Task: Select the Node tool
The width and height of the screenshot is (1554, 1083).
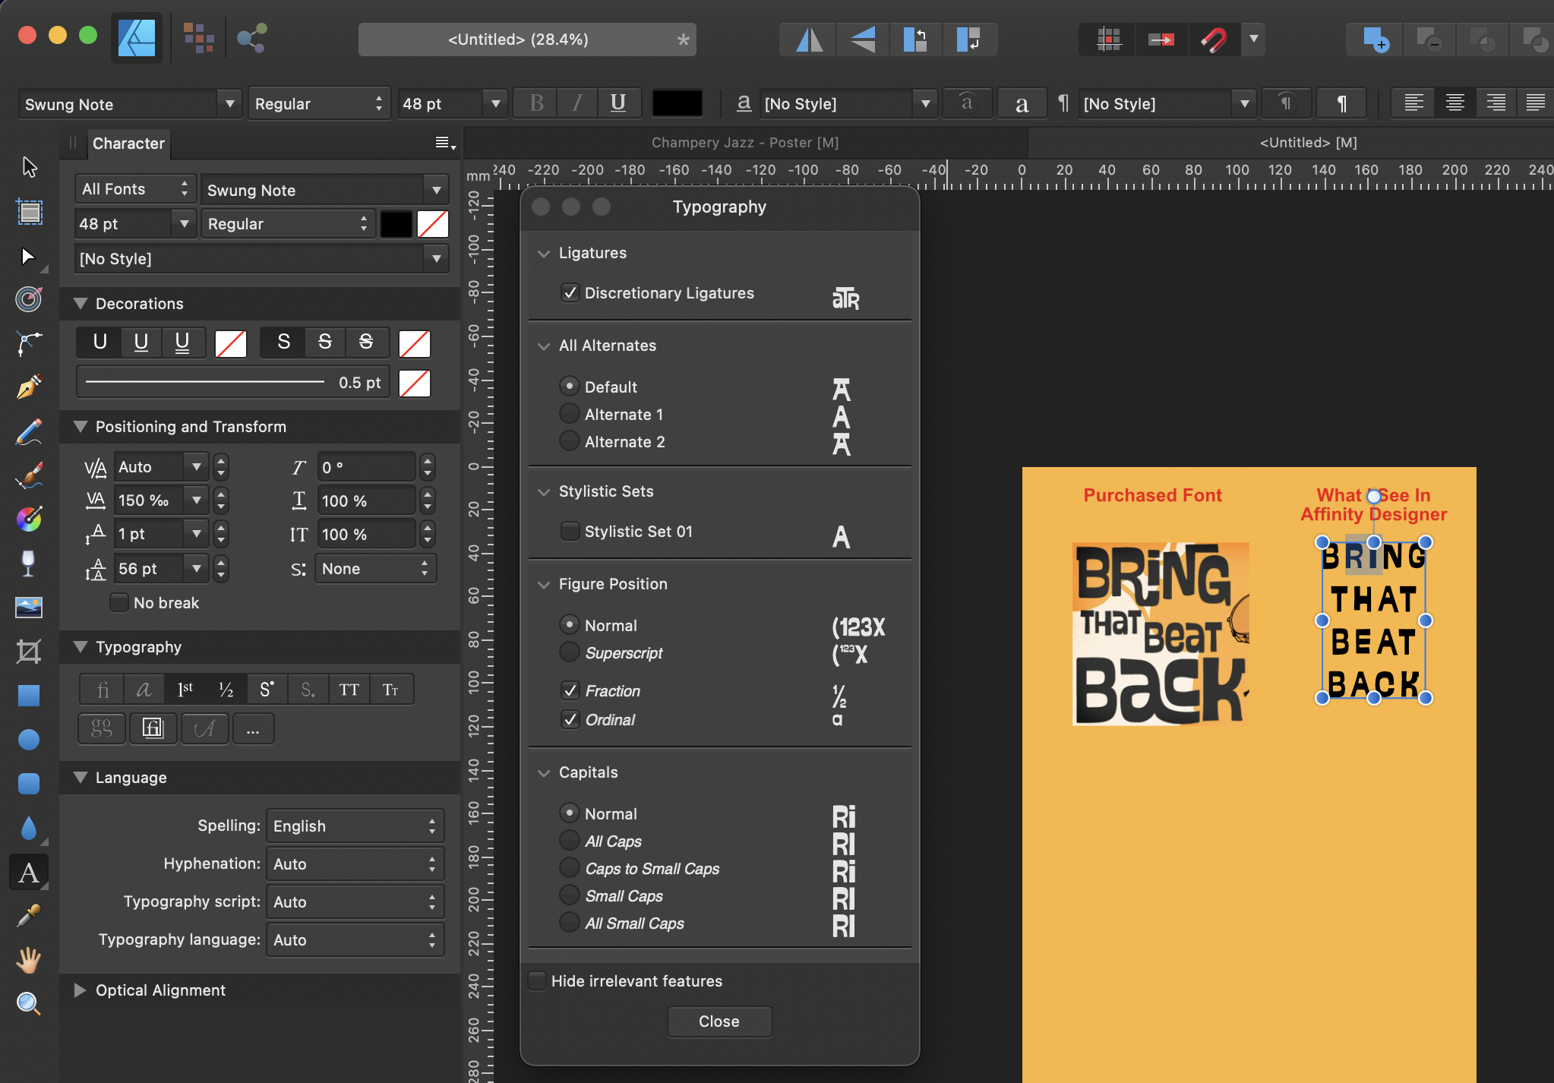Action: click(x=28, y=255)
